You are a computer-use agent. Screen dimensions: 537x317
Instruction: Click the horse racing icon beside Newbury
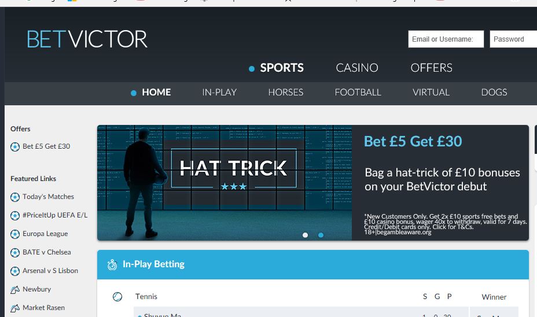[14, 290]
